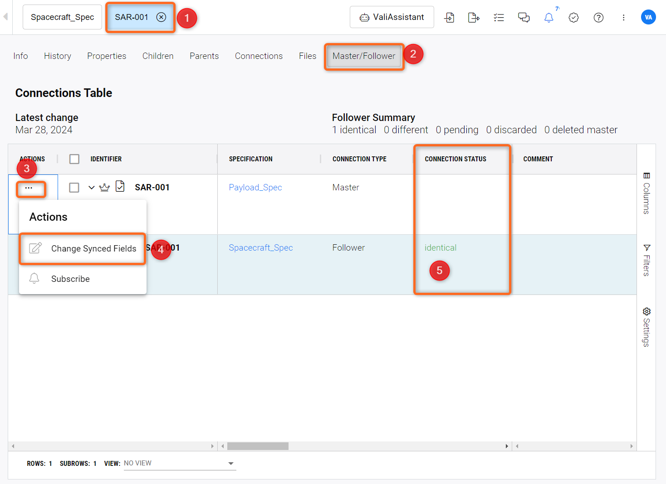Click the bold SAR-001 identifier text in the master row

tap(152, 187)
